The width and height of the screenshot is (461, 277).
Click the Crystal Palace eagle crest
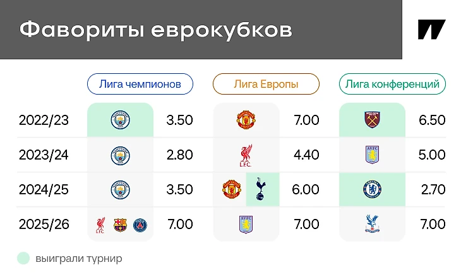coord(372,224)
